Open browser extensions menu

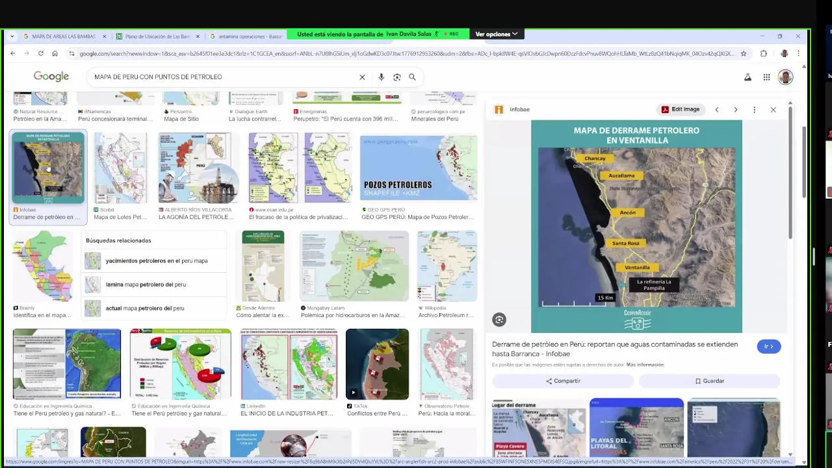764,53
